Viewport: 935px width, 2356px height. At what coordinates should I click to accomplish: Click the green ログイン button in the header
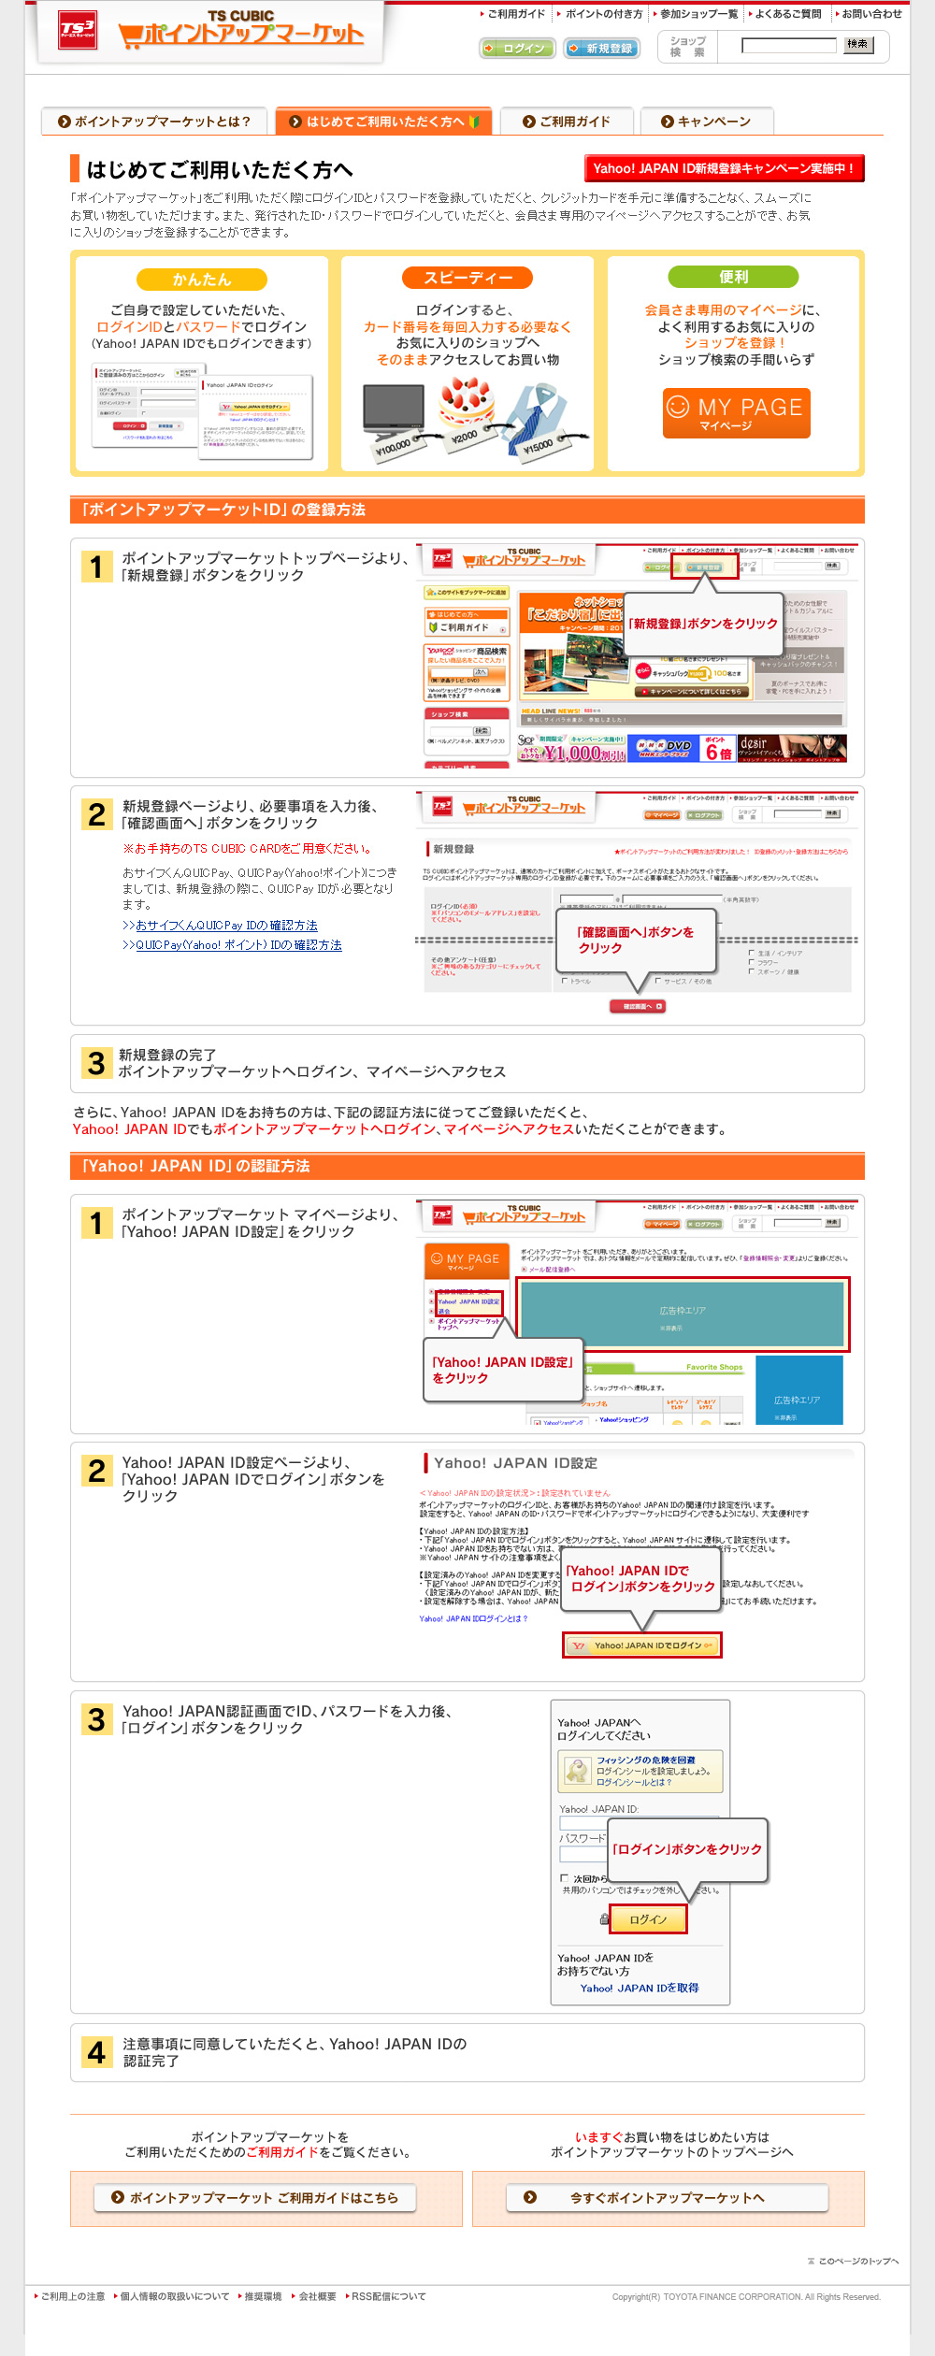coord(517,49)
